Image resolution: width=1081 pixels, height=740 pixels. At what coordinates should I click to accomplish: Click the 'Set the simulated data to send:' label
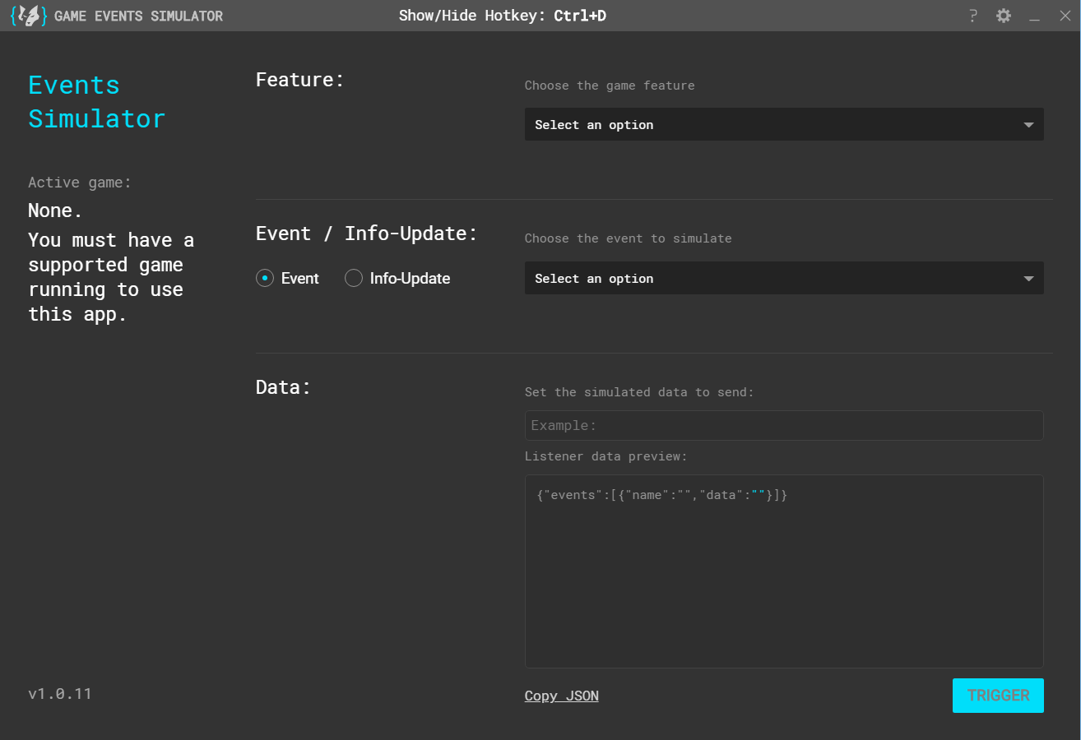tap(639, 392)
